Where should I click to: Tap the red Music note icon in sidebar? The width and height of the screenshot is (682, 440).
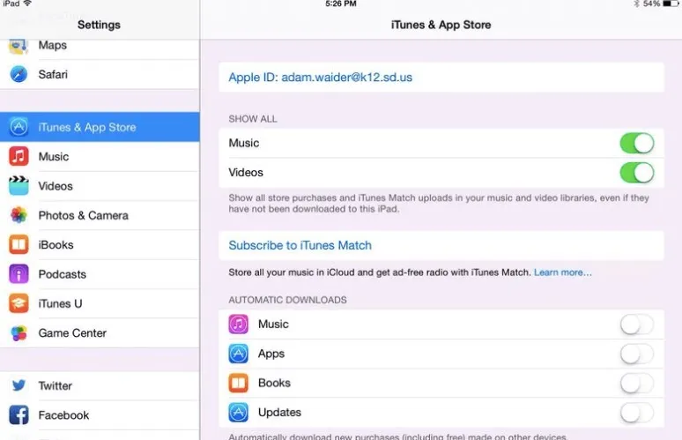coord(19,156)
